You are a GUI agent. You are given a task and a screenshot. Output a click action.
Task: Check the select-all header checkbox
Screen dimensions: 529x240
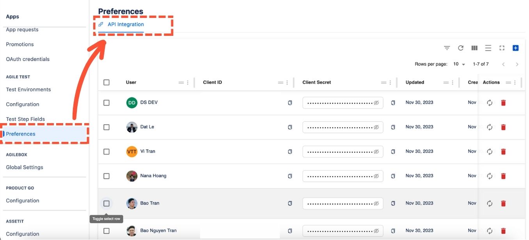tap(107, 83)
